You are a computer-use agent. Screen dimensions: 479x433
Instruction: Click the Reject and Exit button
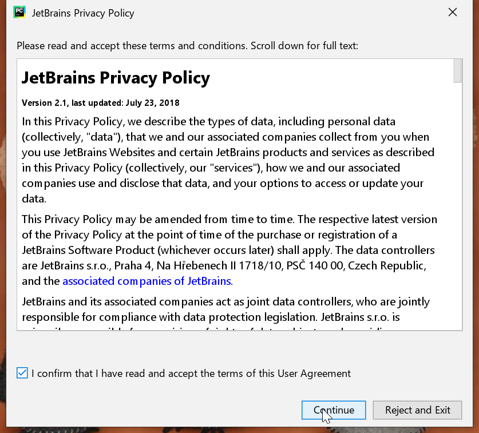tap(417, 410)
